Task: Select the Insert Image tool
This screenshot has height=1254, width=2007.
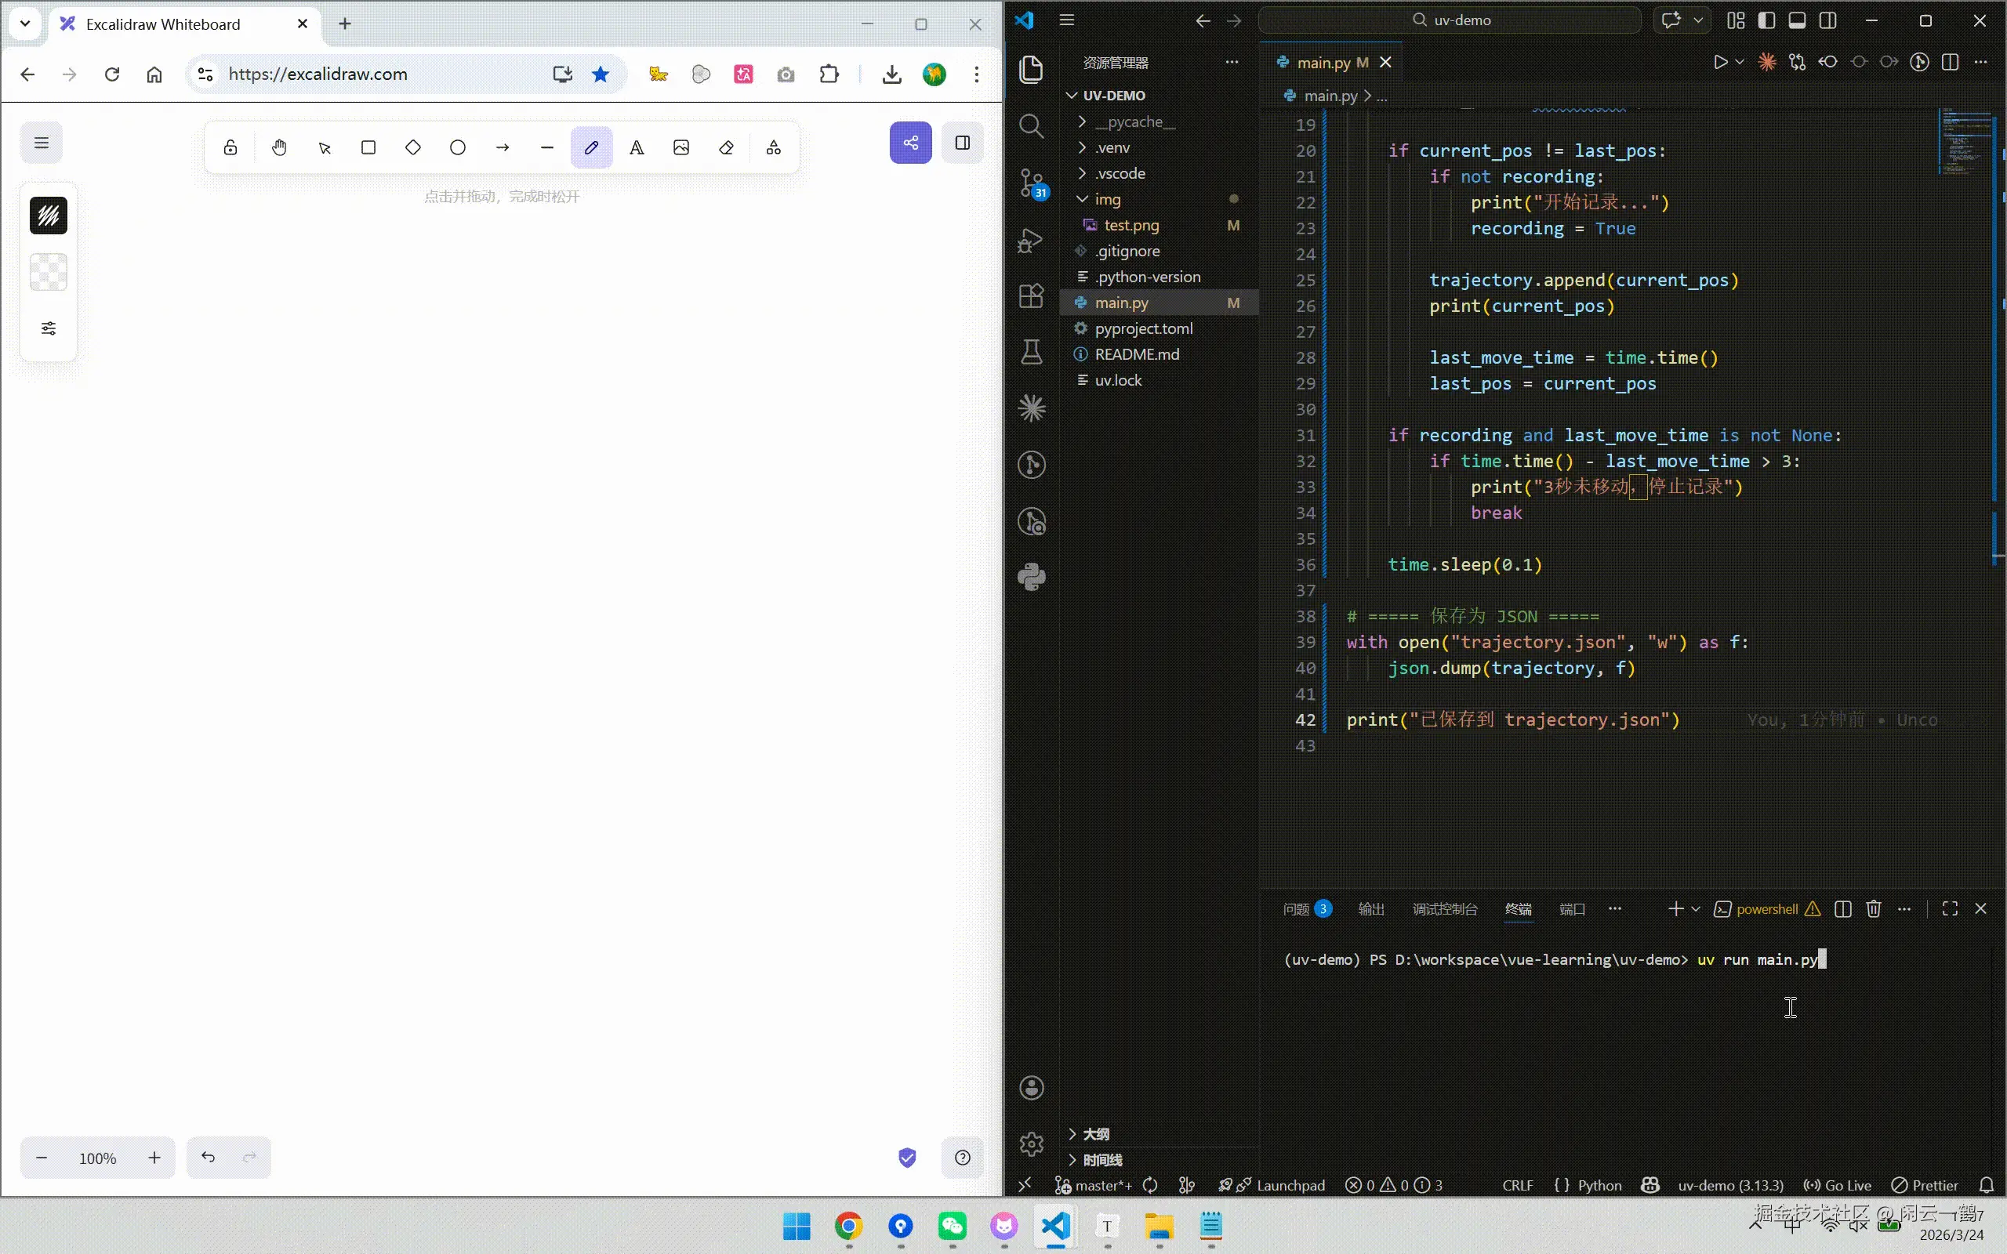Action: click(680, 147)
